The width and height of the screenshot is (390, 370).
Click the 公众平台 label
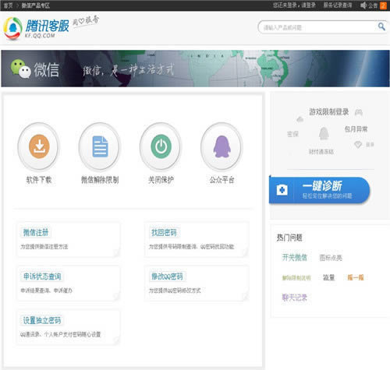click(x=222, y=180)
